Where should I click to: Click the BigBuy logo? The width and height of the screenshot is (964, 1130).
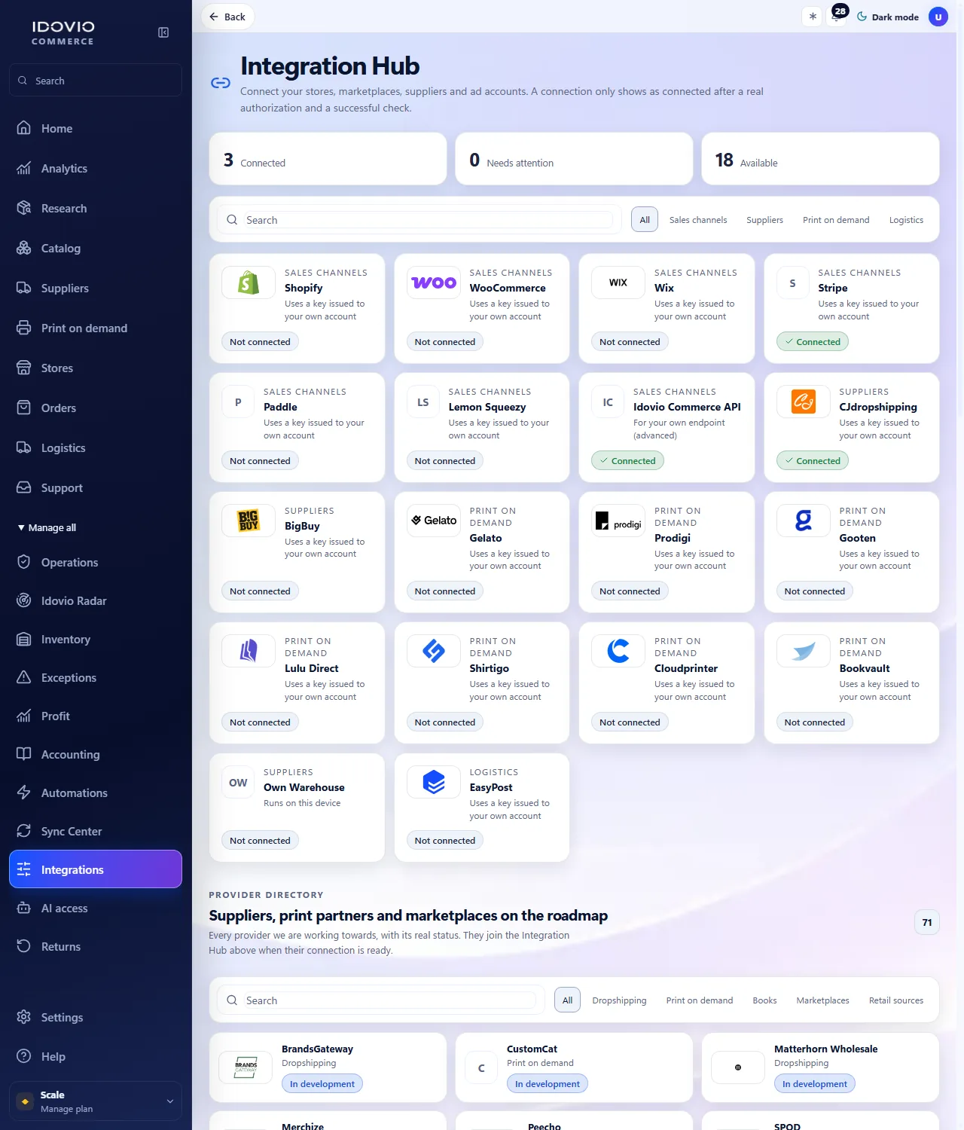pyautogui.click(x=249, y=521)
